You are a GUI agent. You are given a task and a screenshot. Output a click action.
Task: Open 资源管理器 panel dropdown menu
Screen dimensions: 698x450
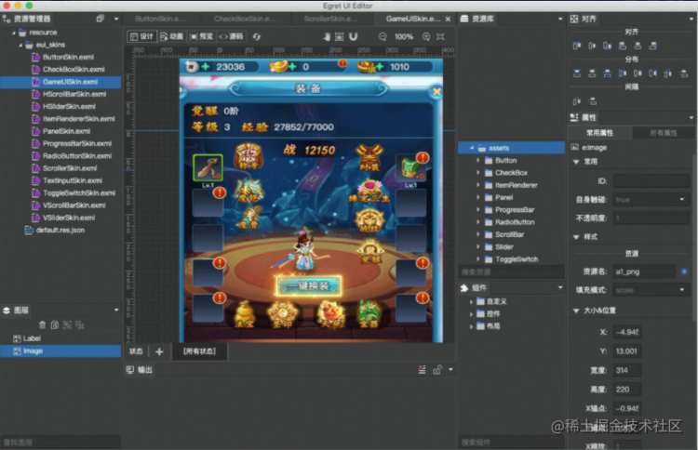click(x=116, y=19)
